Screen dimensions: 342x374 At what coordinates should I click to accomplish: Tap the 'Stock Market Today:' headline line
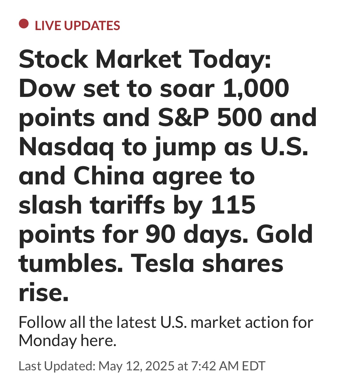[145, 60]
